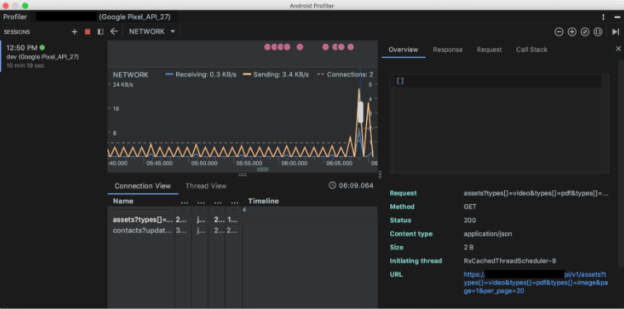Switch to Thread View tab
Screen dimensions: 624x309
pos(206,186)
